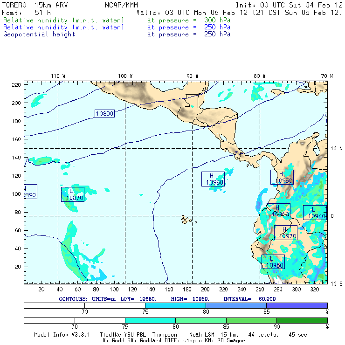Image resolution: width=345 pixels, height=345 pixels.
Task: Click the 'TORERO 15km ARW' title text
Action: pos(35,5)
